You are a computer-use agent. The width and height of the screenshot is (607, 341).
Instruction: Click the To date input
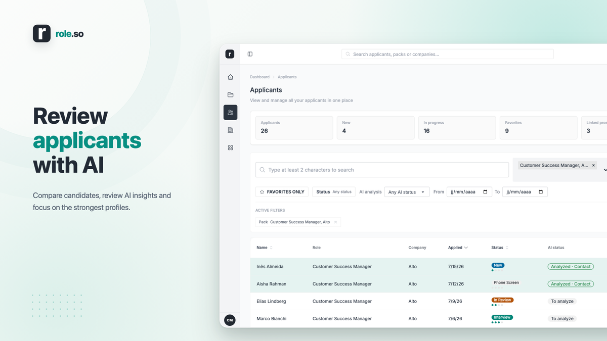525,192
